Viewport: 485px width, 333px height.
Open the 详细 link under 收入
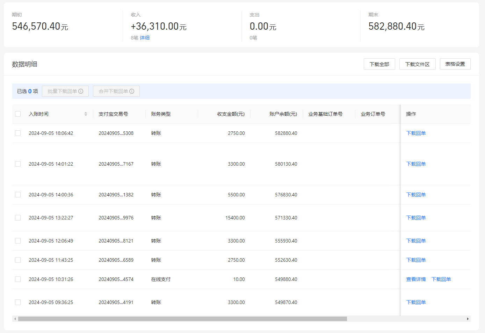tap(145, 38)
